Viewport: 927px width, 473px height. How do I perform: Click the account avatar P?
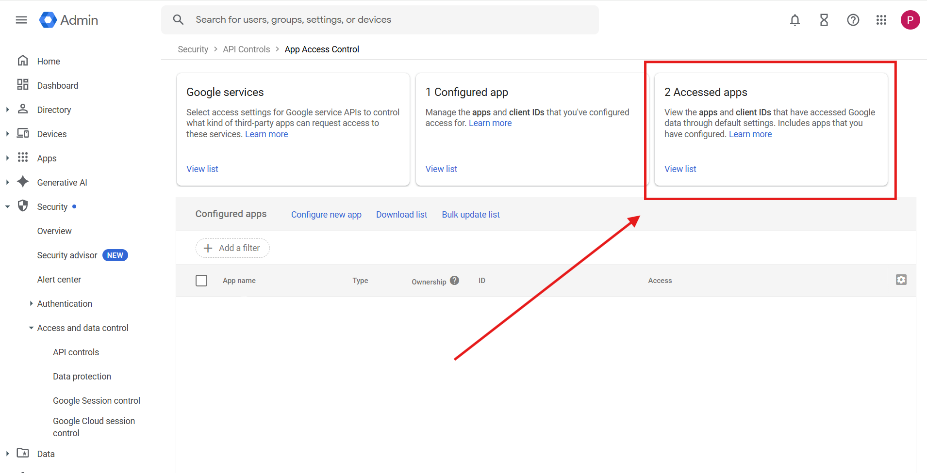910,20
